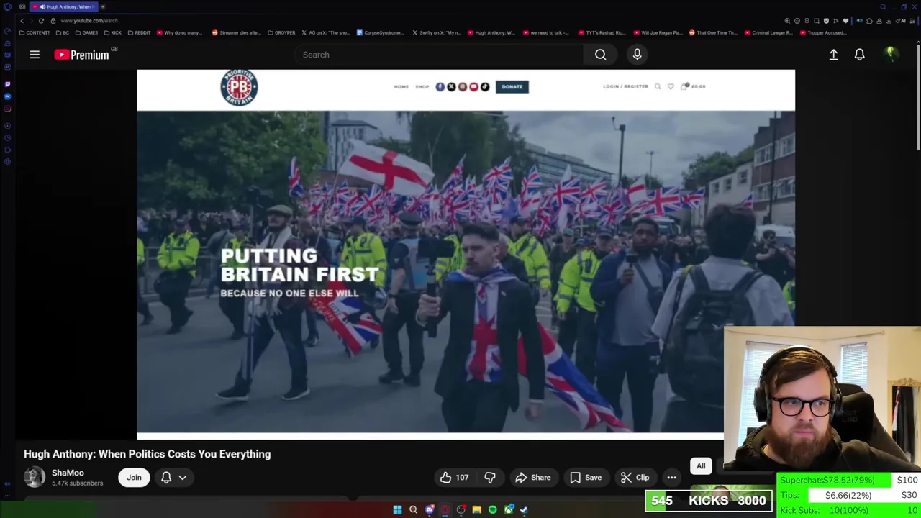The image size is (921, 518).
Task: Open the Opera GX sidebar logo button
Action: point(7,6)
